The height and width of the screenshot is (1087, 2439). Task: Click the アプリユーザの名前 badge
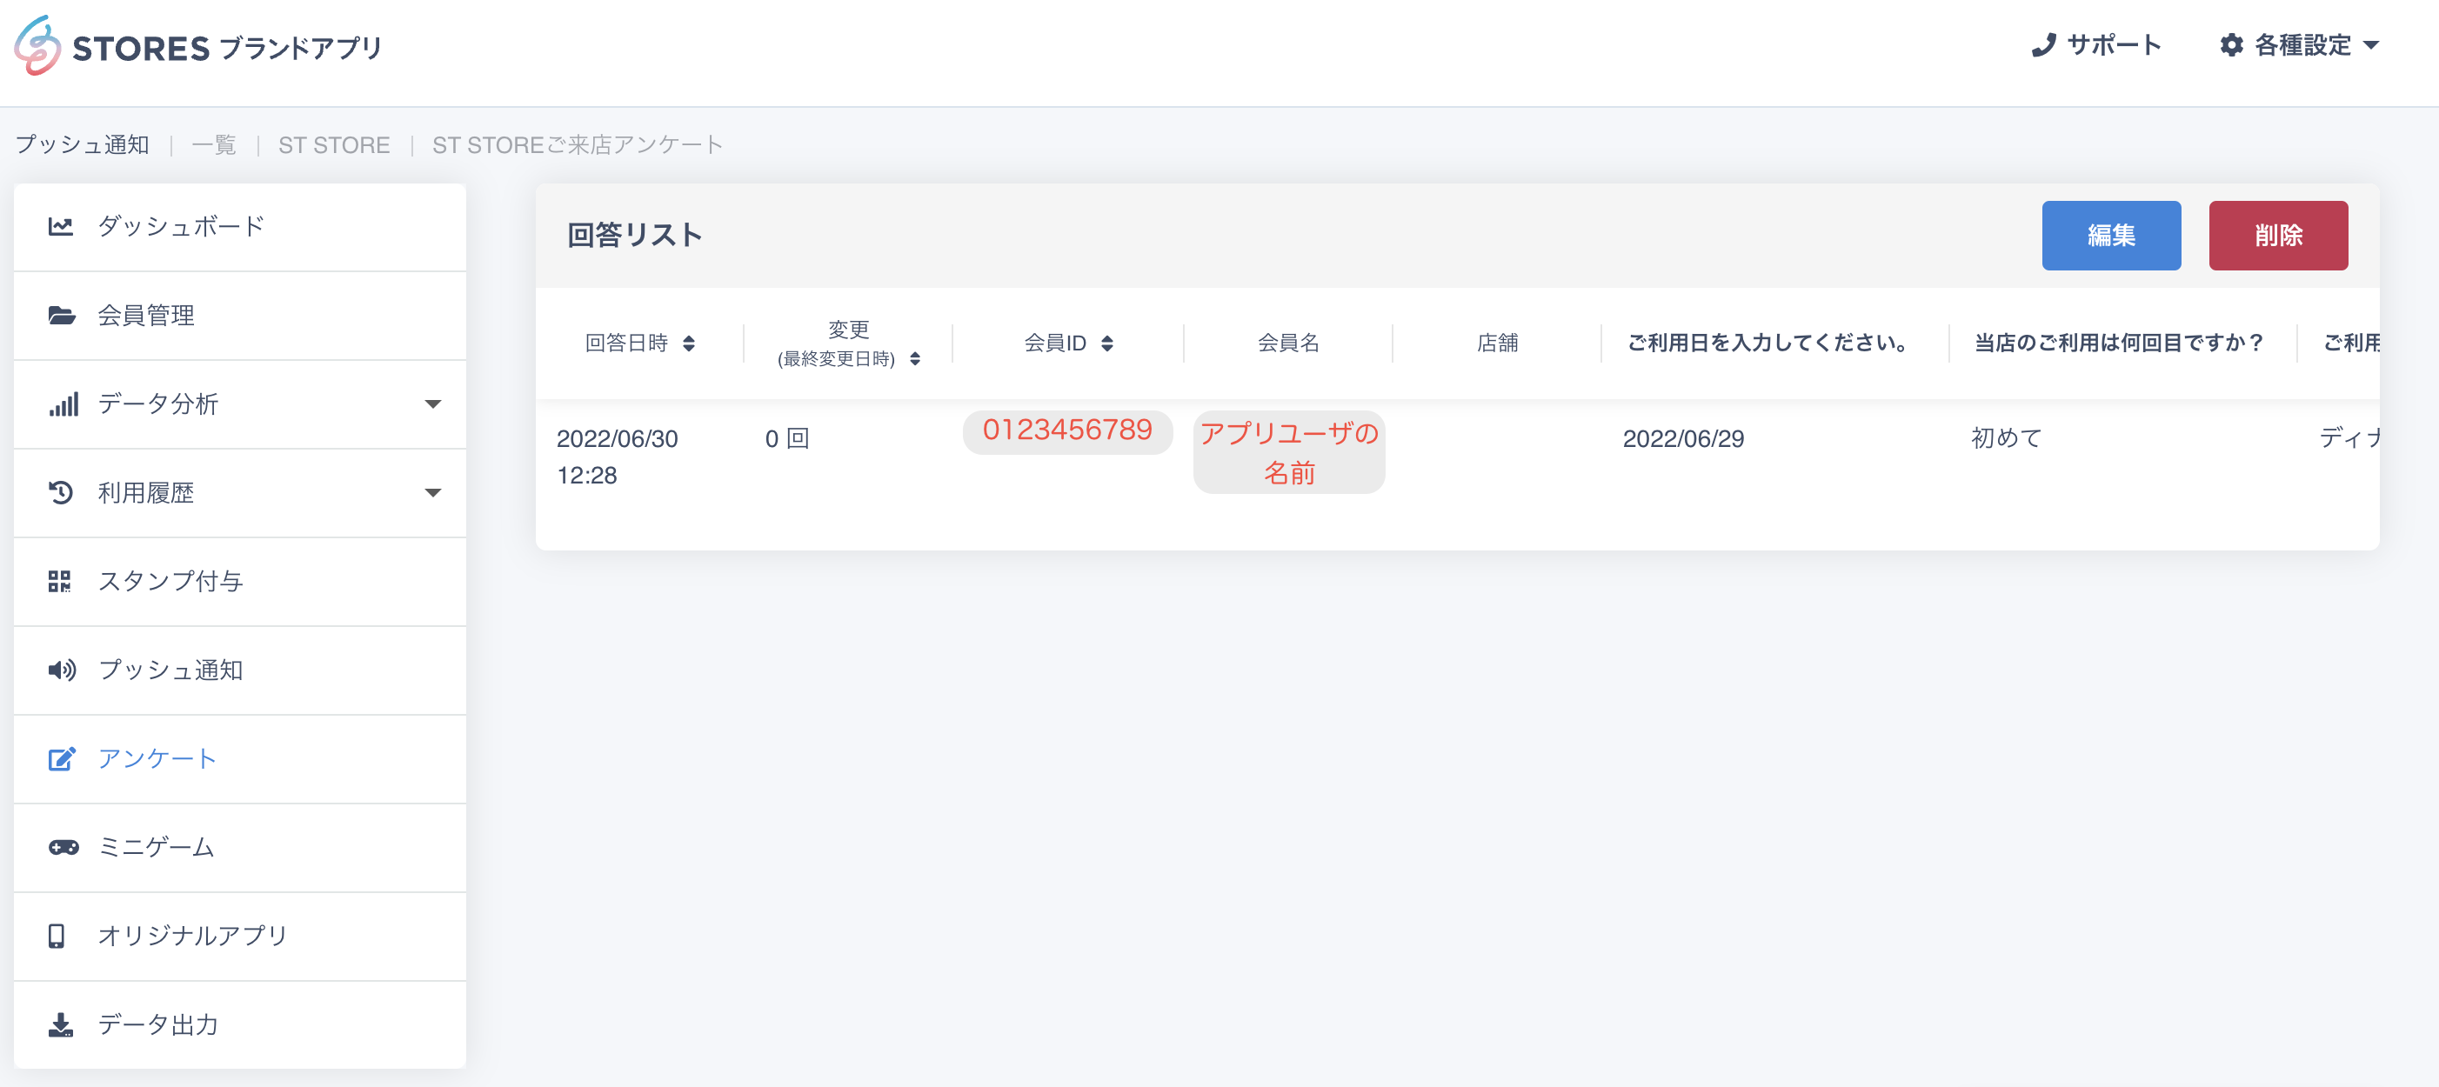click(1288, 452)
